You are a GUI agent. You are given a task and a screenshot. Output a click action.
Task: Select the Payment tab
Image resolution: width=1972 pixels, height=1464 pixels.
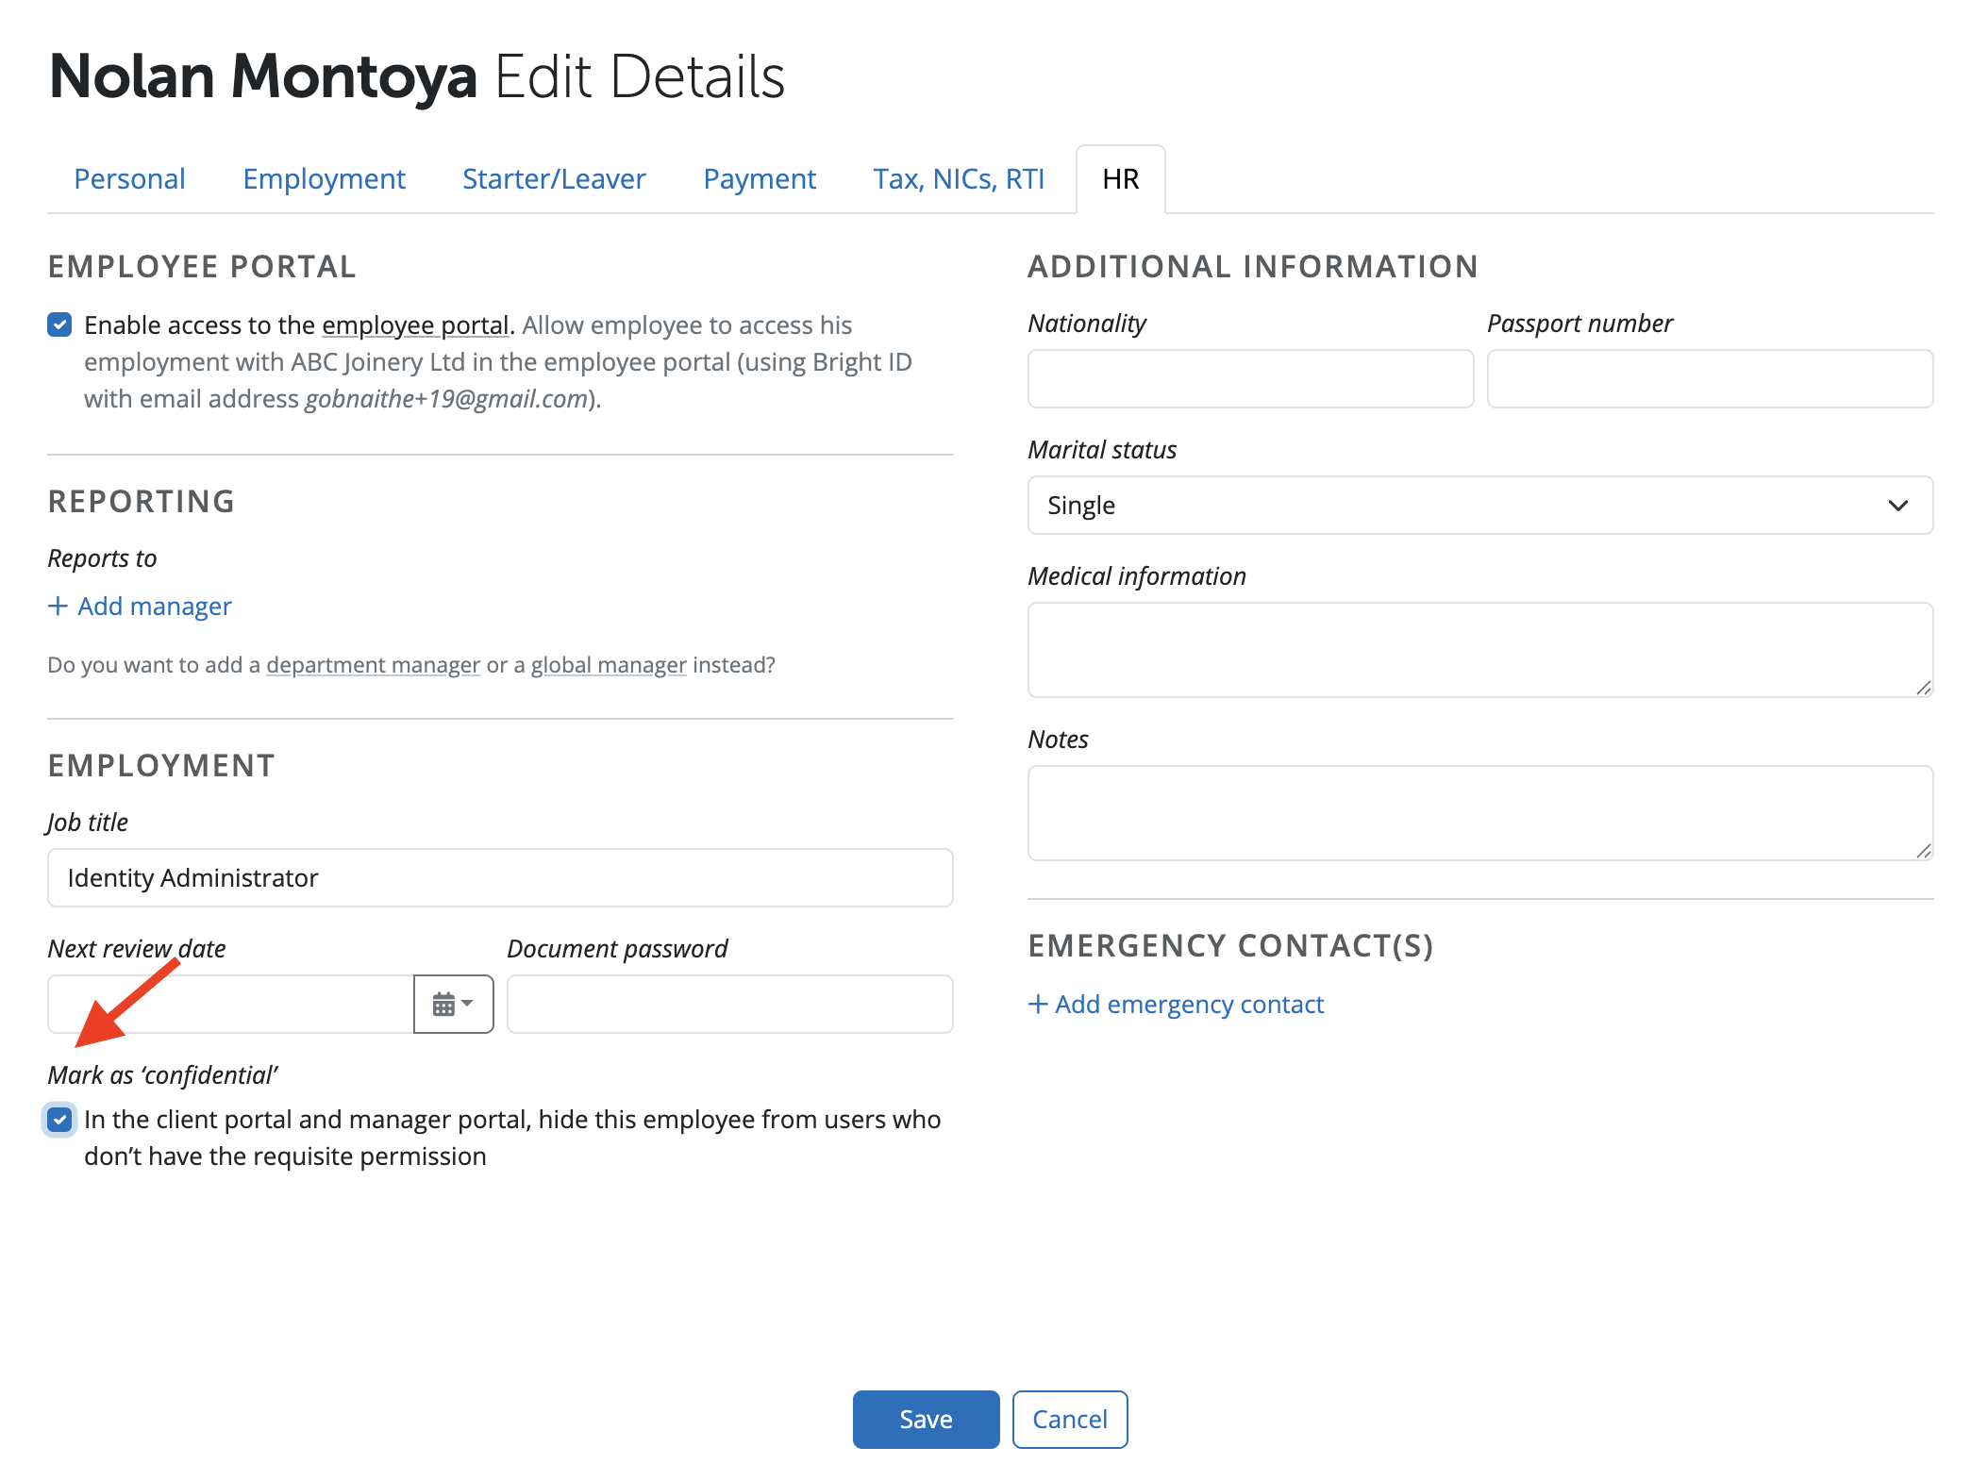click(760, 179)
